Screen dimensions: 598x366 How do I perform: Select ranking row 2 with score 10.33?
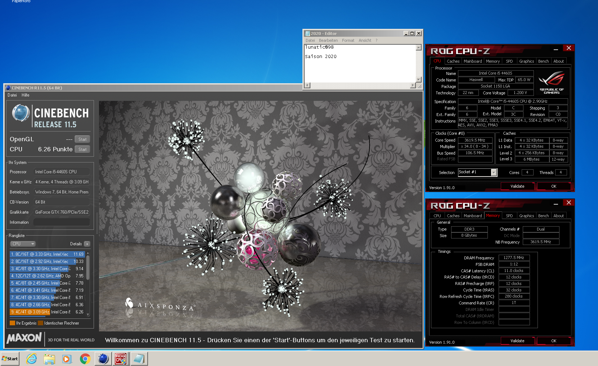pos(47,262)
